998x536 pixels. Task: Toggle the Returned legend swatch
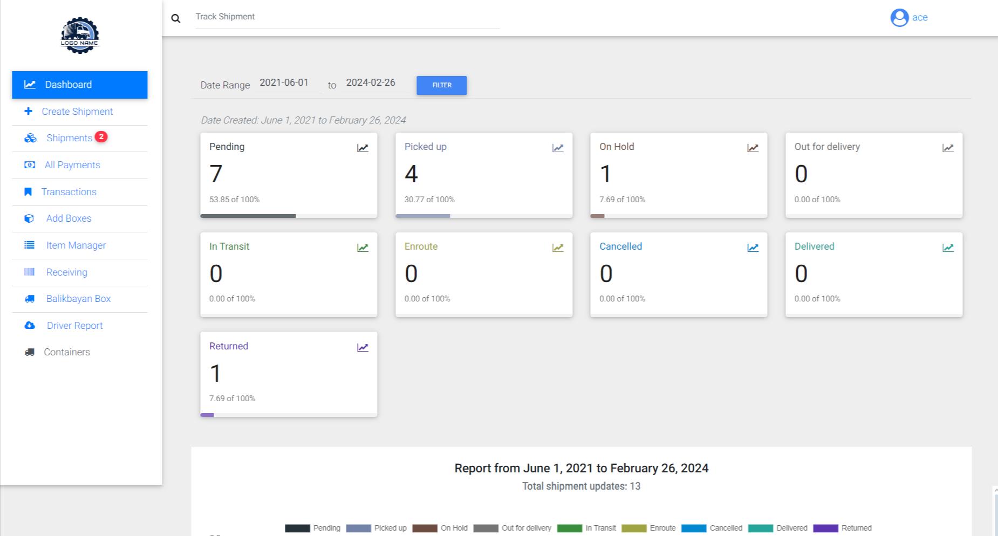(825, 528)
